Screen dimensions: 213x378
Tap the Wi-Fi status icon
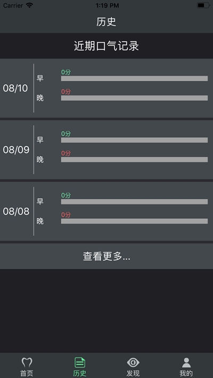point(29,5)
